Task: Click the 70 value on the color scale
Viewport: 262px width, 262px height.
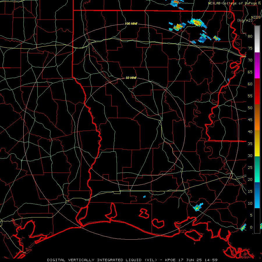Action: (250, 60)
